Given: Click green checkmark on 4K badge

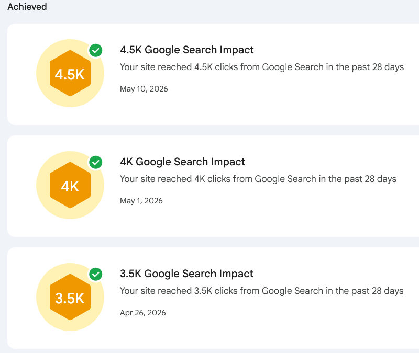Looking at the screenshot, I should [x=96, y=162].
